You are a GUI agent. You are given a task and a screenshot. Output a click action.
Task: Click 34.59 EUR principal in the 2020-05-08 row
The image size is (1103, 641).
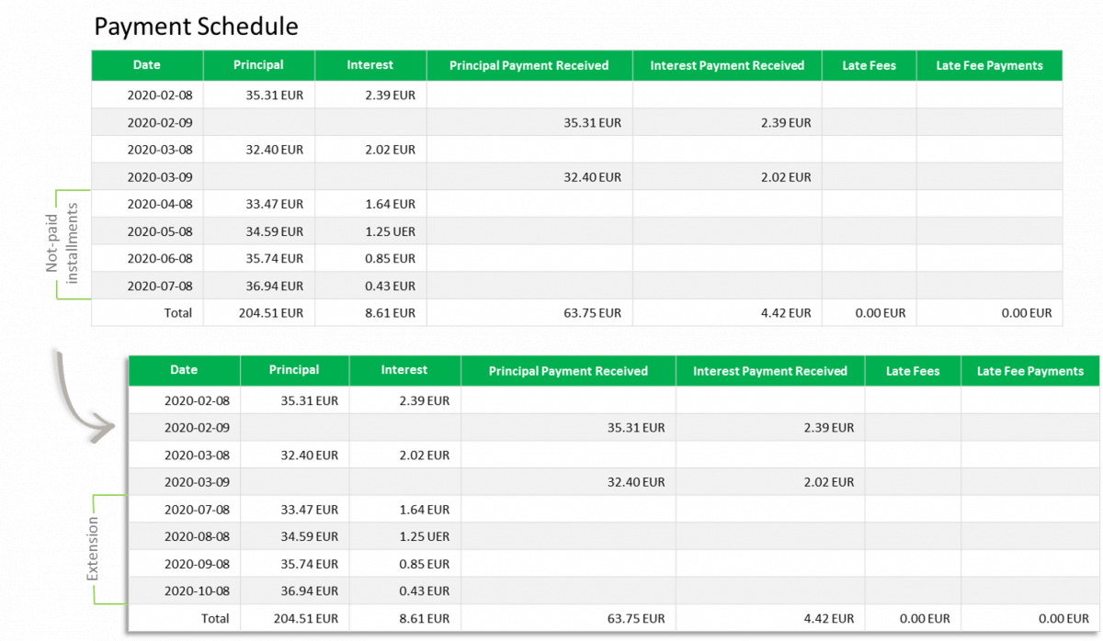pyautogui.click(x=274, y=231)
